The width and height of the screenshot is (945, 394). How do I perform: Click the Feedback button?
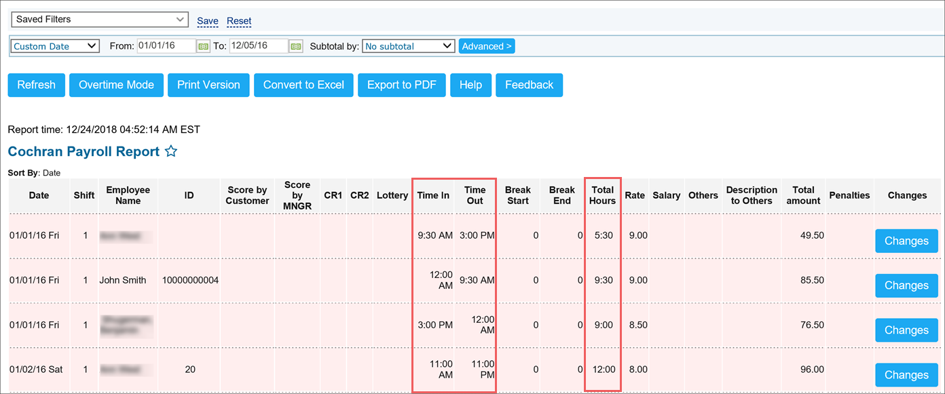tap(529, 85)
